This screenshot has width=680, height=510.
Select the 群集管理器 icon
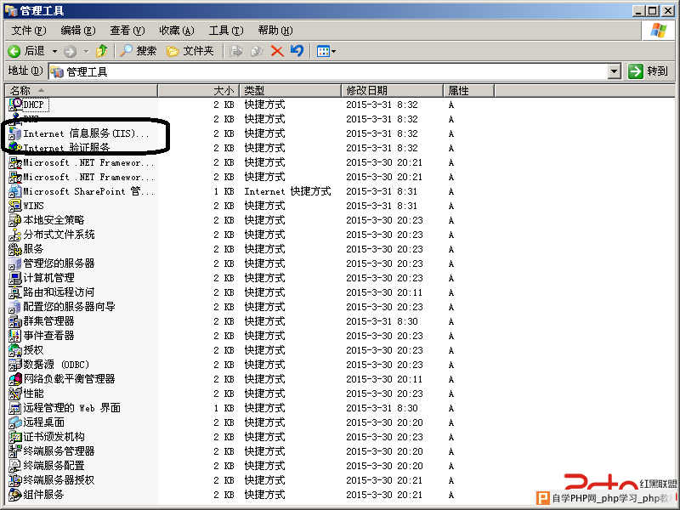[15, 321]
